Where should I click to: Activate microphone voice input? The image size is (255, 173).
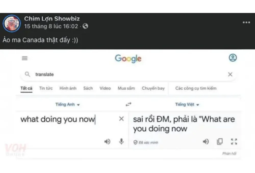pos(121,141)
